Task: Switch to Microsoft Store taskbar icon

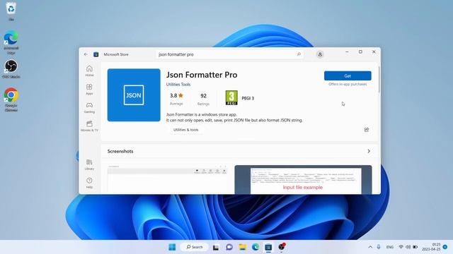Action: pyautogui.click(x=268, y=247)
